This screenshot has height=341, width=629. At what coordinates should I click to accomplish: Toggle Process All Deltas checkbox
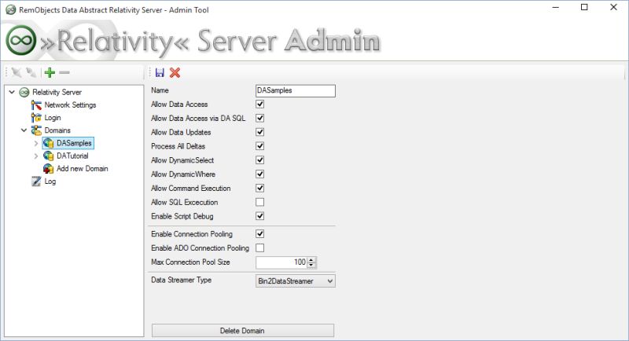(260, 146)
